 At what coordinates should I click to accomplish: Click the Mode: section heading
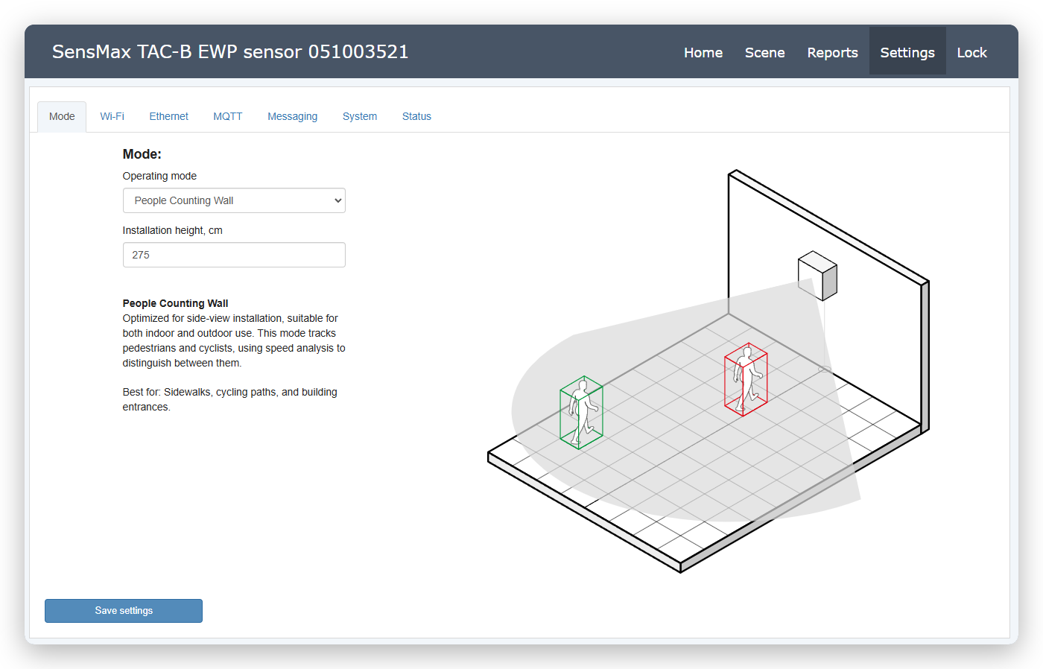click(x=142, y=154)
